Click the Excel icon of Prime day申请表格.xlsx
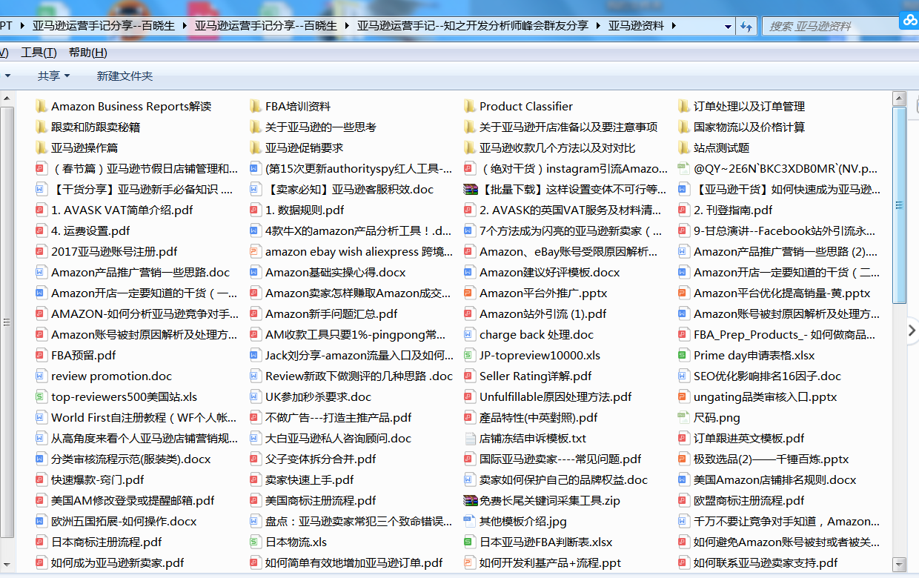Viewport: 919px width, 578px height. (684, 355)
